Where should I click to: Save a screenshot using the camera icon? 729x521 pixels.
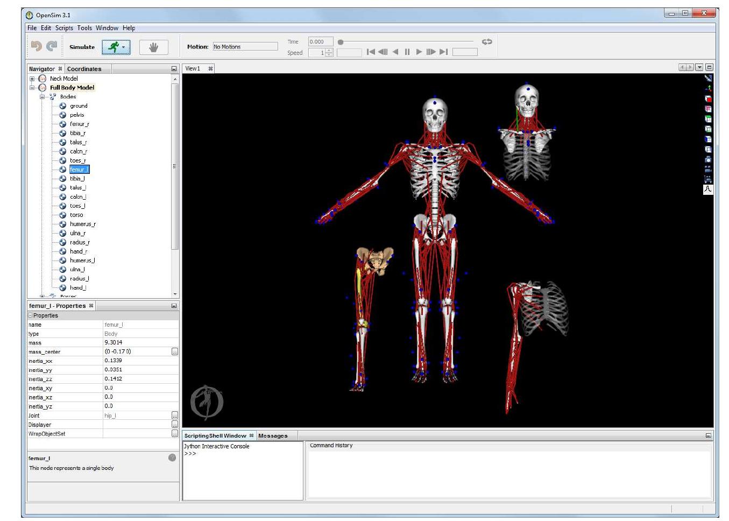707,160
